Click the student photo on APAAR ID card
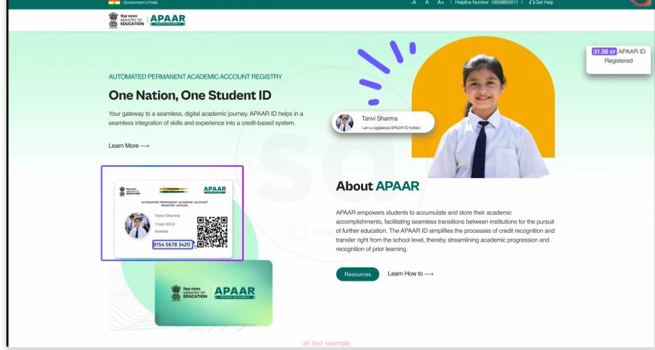Viewport: 655px width, 350px height. coord(137,225)
